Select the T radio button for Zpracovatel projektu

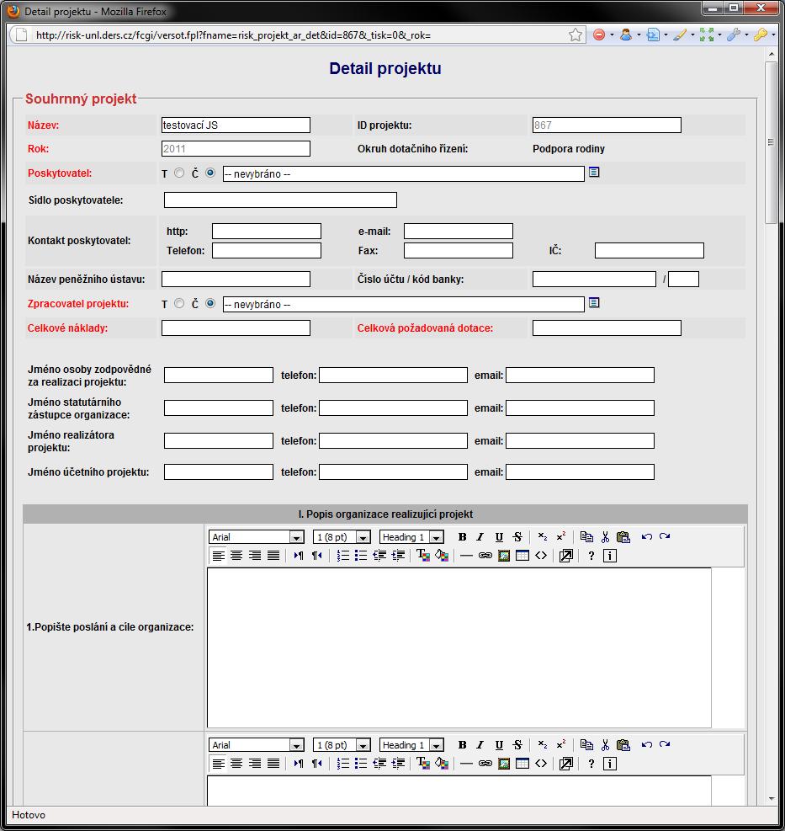coord(179,303)
